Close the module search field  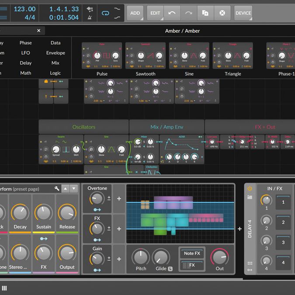(x=39, y=31)
